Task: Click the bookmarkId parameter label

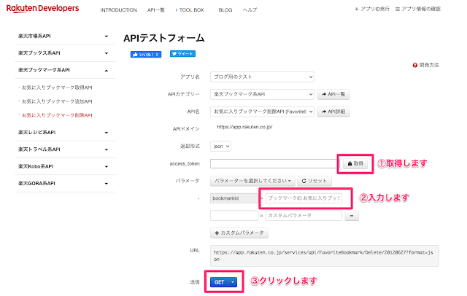Action: point(234,198)
